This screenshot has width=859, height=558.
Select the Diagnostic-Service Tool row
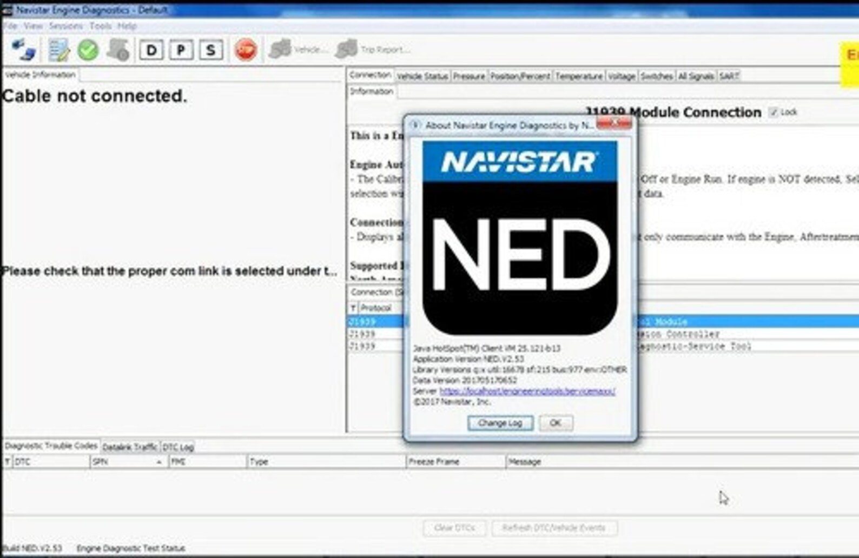click(603, 346)
